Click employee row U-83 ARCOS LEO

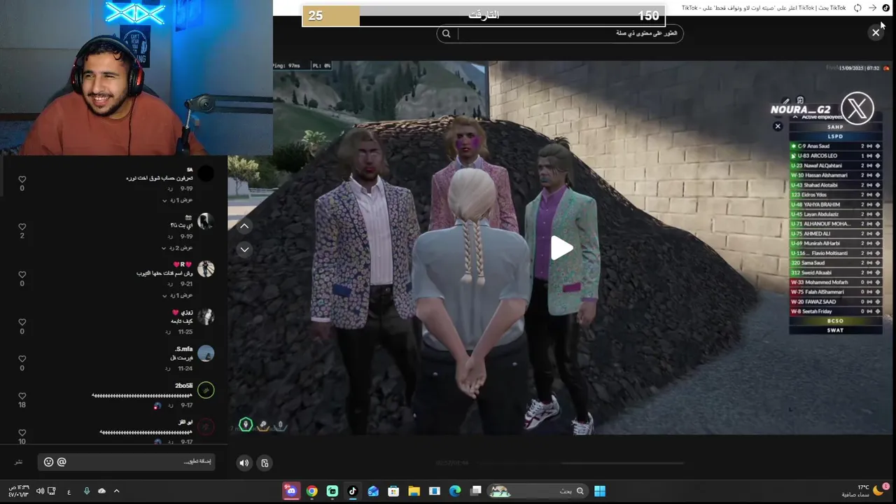coord(835,156)
